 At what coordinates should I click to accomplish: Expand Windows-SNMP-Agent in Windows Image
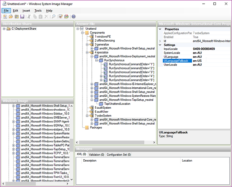14,122
